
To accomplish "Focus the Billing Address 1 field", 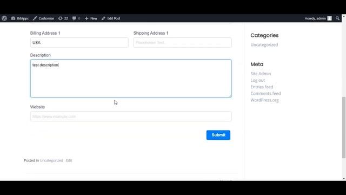I will click(x=79, y=42).
